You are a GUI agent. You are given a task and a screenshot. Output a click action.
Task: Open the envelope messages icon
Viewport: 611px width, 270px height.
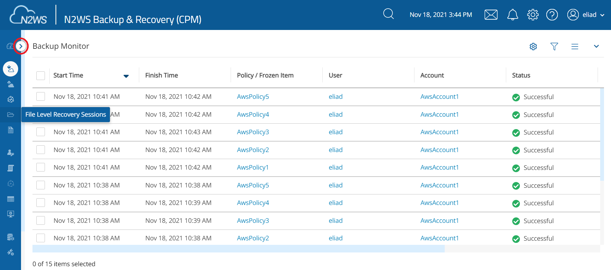[x=491, y=15]
